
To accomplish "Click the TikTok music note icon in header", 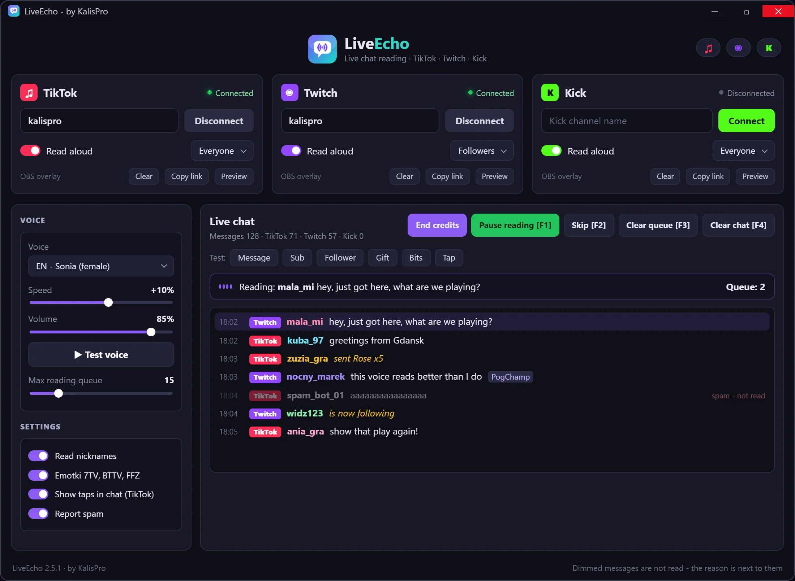I will click(x=708, y=48).
